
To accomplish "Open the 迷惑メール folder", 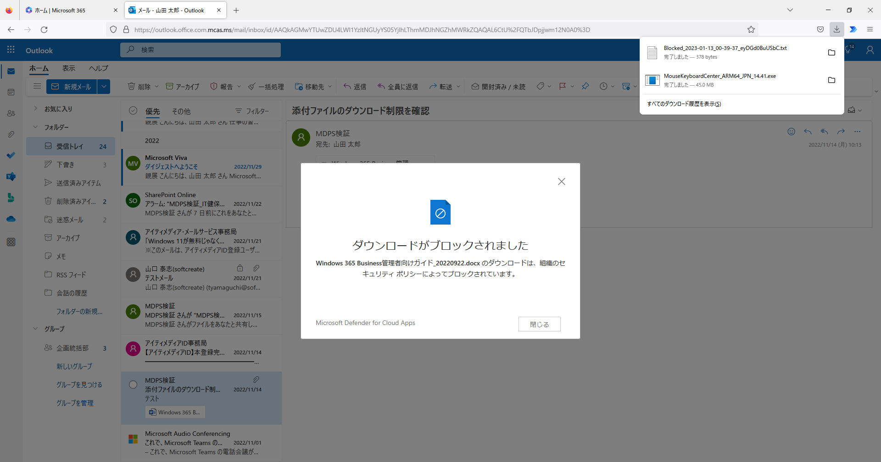I will pyautogui.click(x=71, y=220).
